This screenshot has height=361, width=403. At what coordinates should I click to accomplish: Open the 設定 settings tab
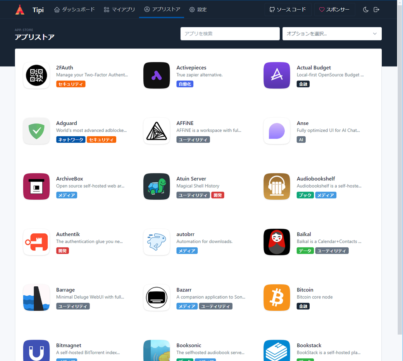(198, 10)
